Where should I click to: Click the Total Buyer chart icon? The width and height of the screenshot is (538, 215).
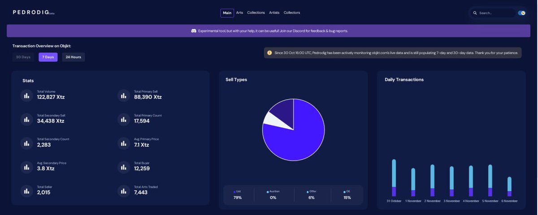pos(123,167)
